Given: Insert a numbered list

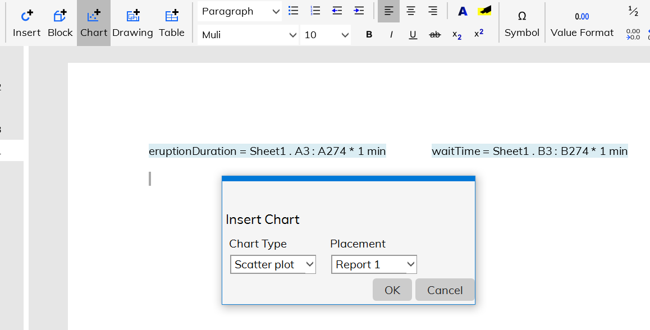Looking at the screenshot, I should pyautogui.click(x=315, y=11).
